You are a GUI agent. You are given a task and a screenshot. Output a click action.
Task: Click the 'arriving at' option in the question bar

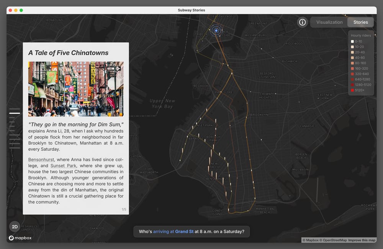(x=163, y=231)
